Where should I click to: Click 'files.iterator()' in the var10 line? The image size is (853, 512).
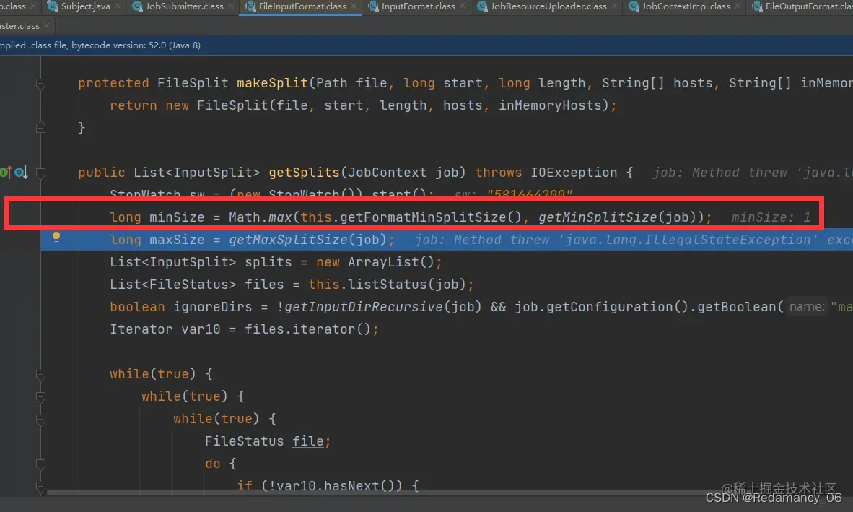pyautogui.click(x=307, y=329)
